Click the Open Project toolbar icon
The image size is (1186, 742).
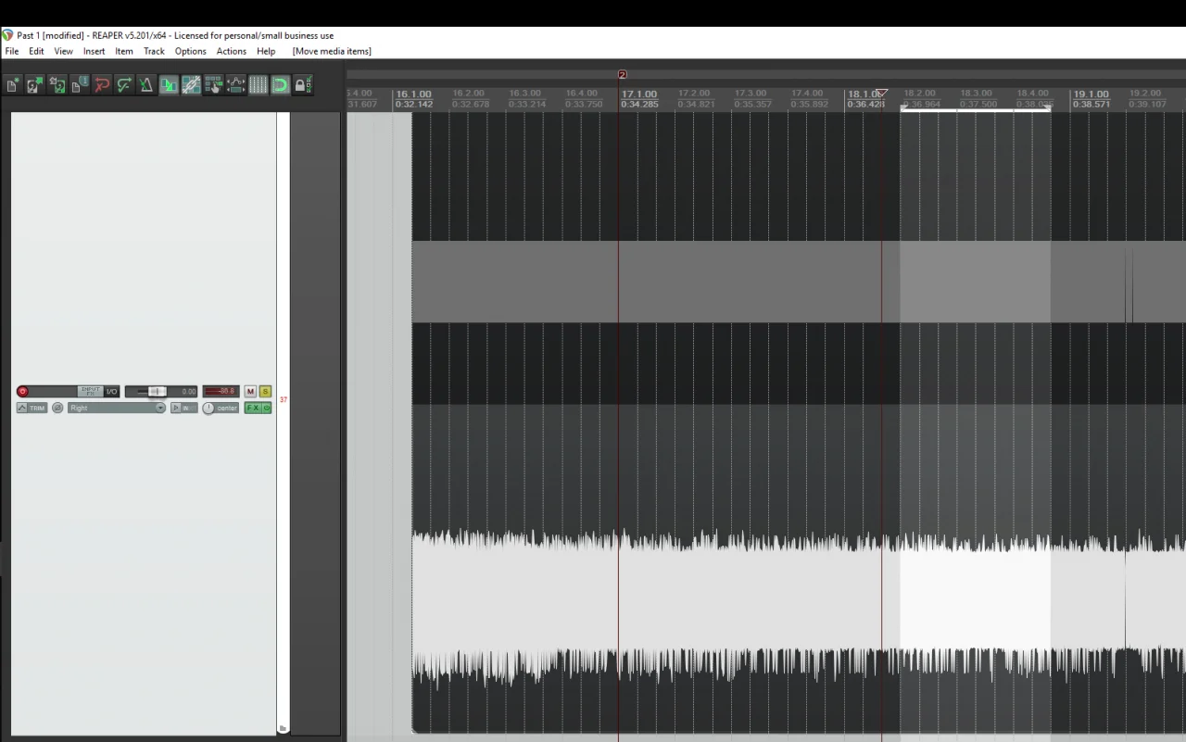pyautogui.click(x=35, y=85)
